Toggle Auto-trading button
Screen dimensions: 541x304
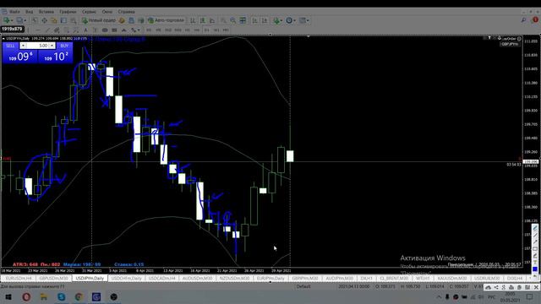pyautogui.click(x=166, y=20)
